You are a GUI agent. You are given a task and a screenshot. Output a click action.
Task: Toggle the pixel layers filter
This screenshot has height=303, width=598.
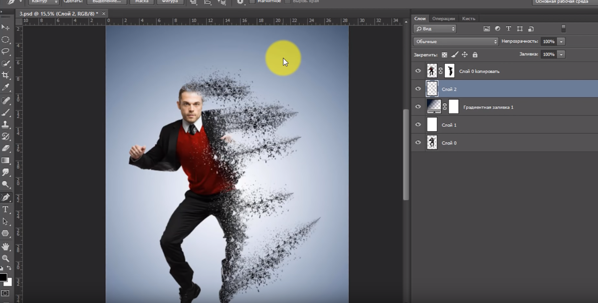[x=487, y=29]
